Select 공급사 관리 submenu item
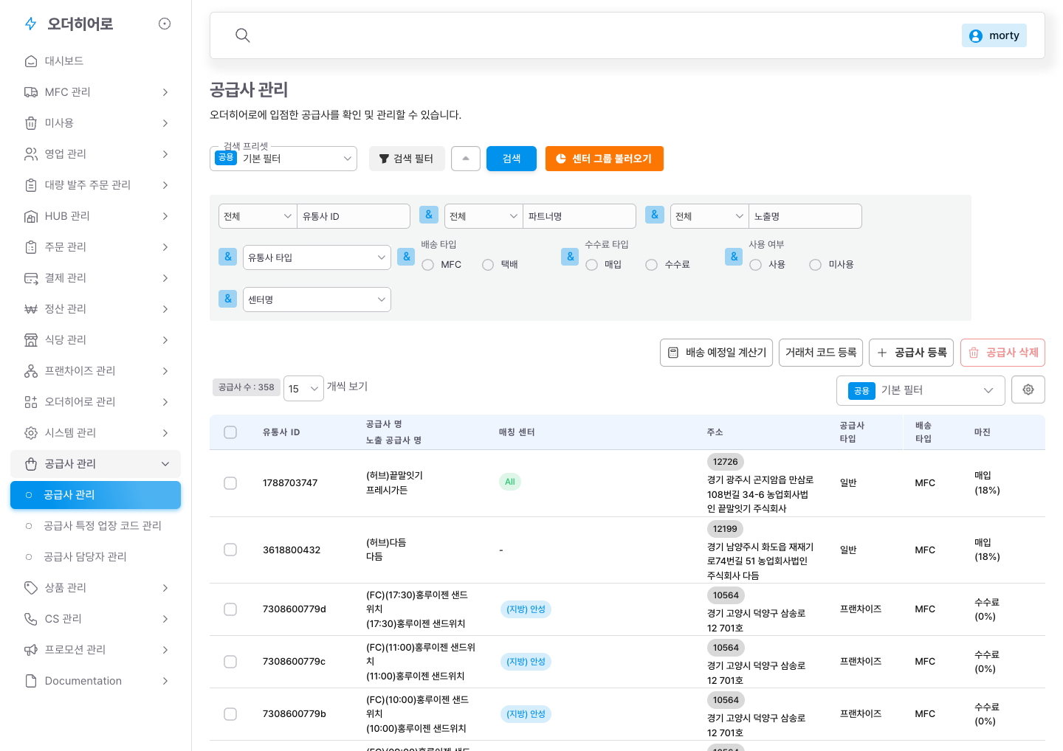Image resolution: width=1063 pixels, height=751 pixels. pos(96,495)
